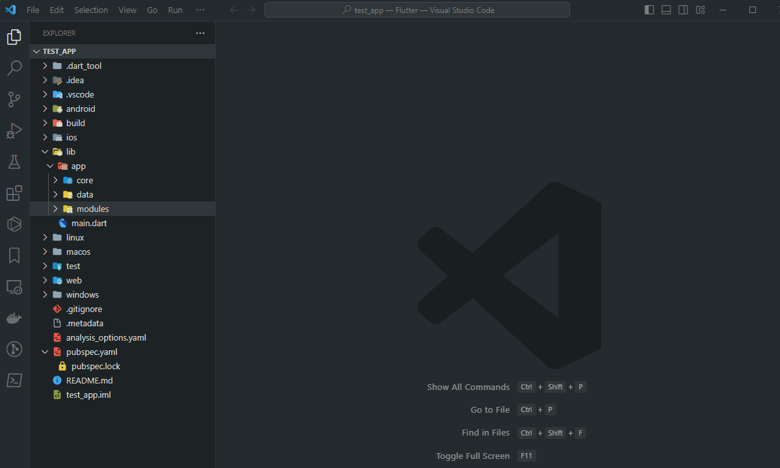Open the View menu
This screenshot has width=780, height=468.
(127, 10)
